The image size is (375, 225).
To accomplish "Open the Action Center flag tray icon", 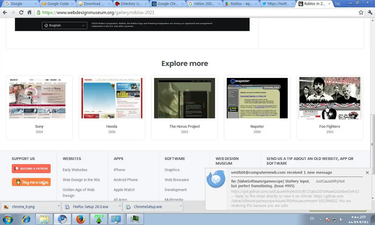I will pyautogui.click(x=328, y=219).
